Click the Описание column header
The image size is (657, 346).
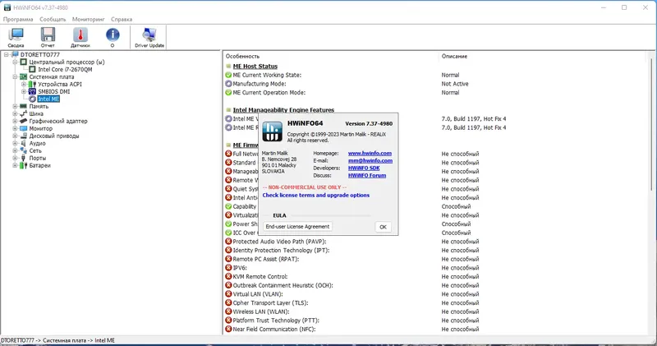[x=454, y=56]
